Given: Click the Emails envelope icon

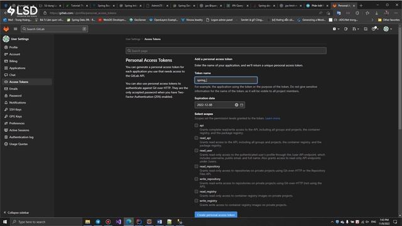Looking at the screenshot, I should pos(6,89).
